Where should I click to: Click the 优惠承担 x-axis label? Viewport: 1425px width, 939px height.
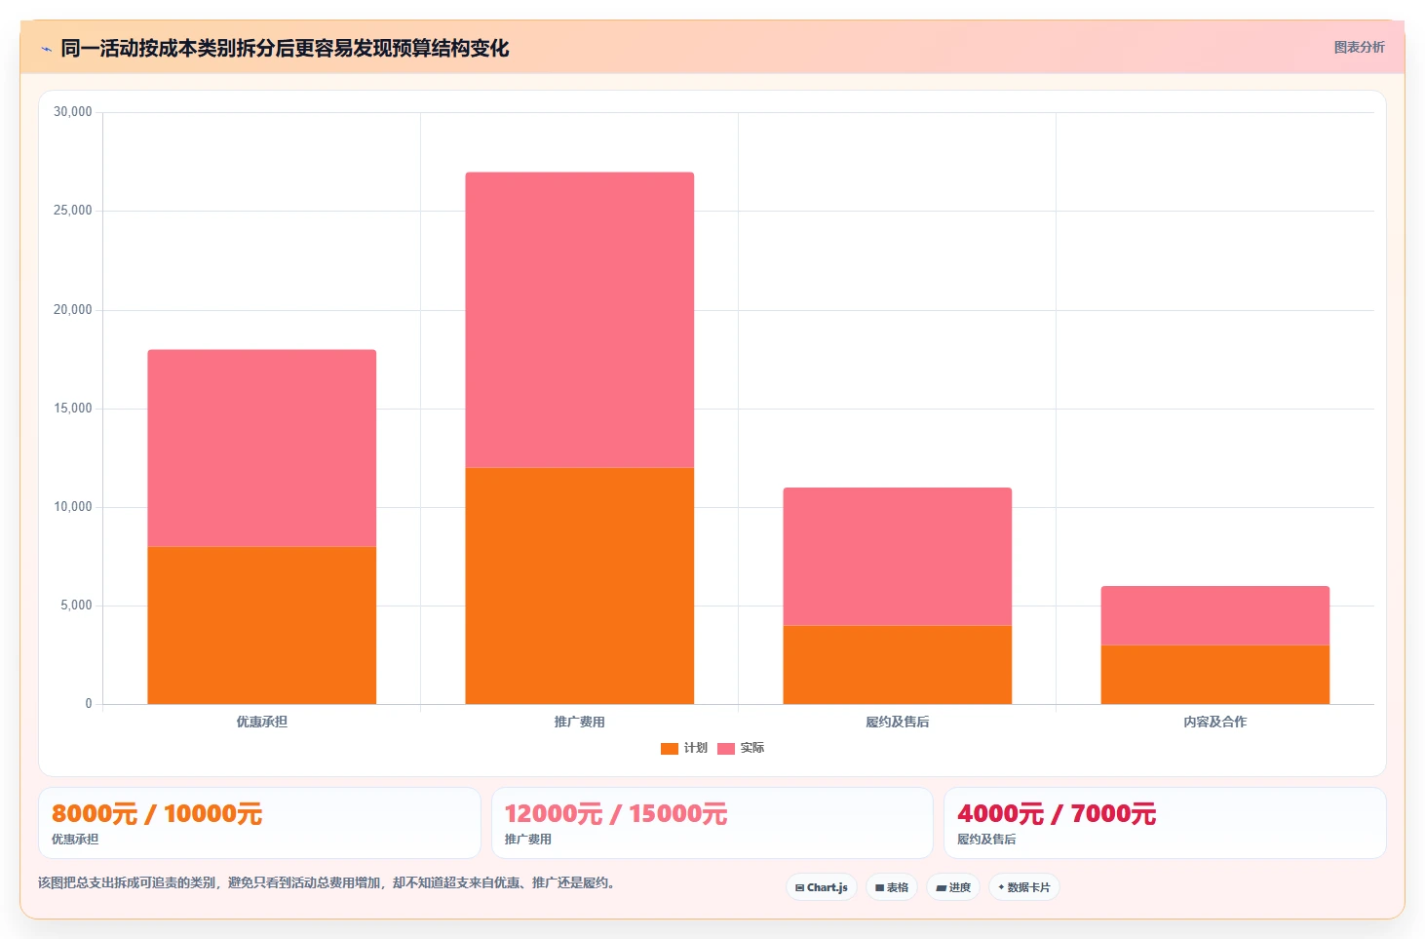pyautogui.click(x=262, y=722)
